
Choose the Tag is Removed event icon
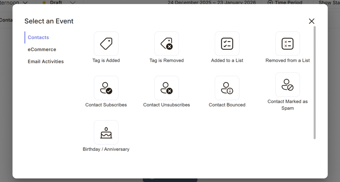[x=167, y=44]
